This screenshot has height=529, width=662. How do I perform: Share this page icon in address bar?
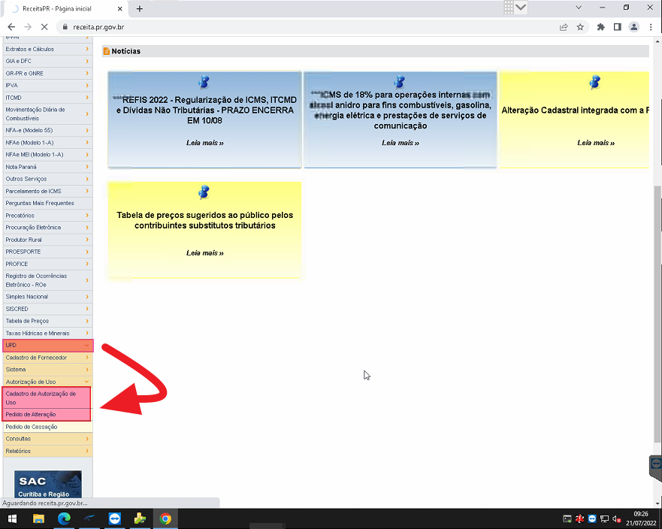pyautogui.click(x=564, y=27)
